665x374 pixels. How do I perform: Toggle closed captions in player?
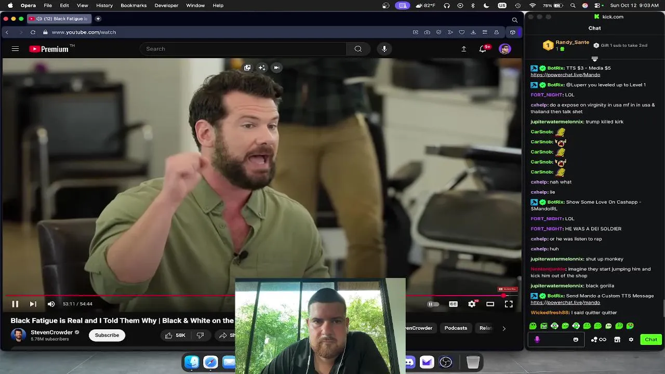453,304
